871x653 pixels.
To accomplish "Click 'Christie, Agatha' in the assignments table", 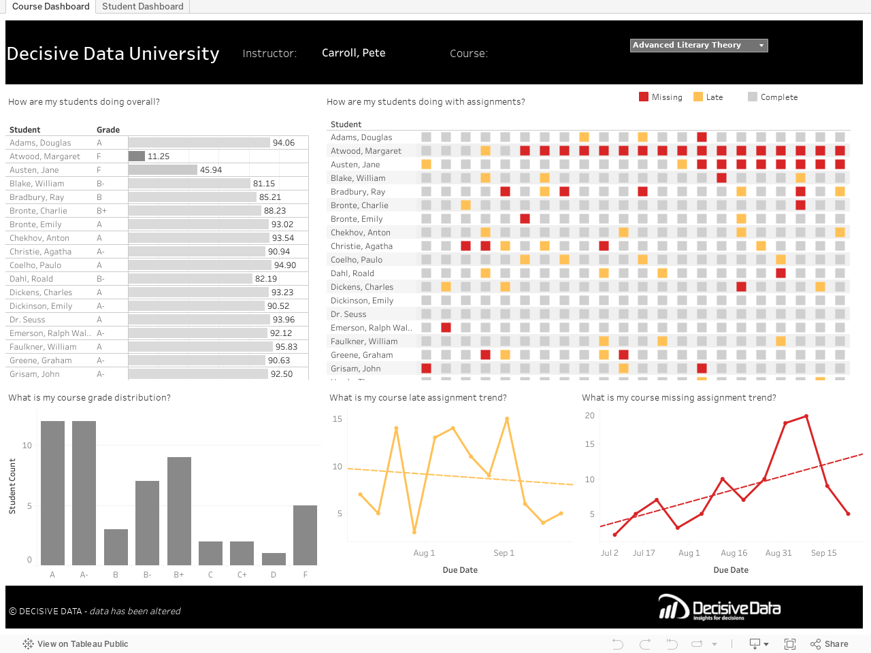I will coord(361,246).
